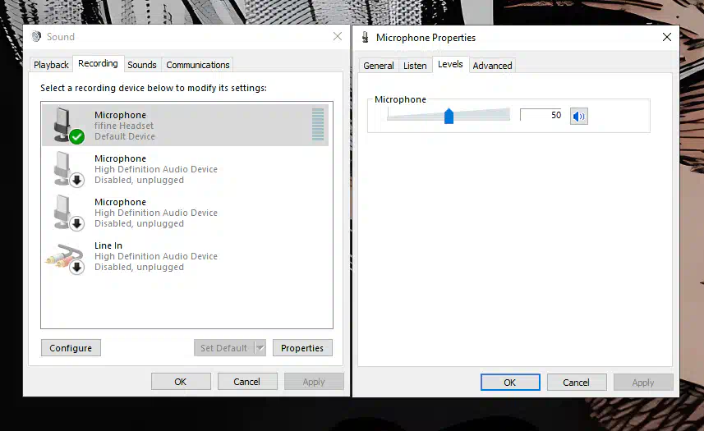Image resolution: width=704 pixels, height=431 pixels.
Task: Close the Sound window
Action: (x=338, y=36)
